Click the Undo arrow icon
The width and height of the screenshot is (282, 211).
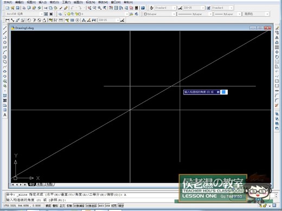(72, 8)
